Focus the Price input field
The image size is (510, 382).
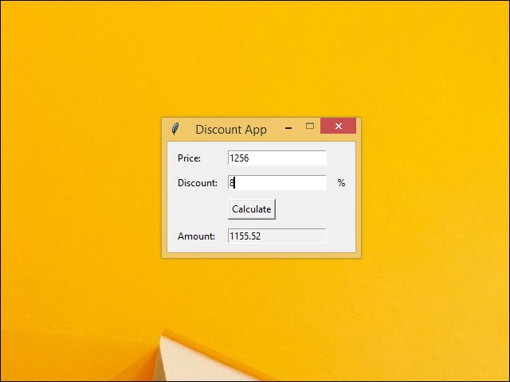tap(277, 158)
